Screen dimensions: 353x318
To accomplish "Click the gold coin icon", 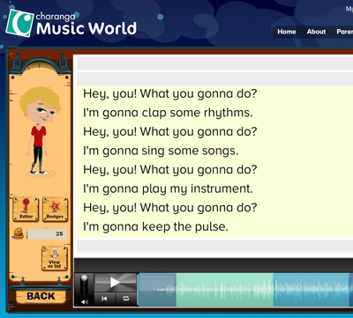I will 19,233.
